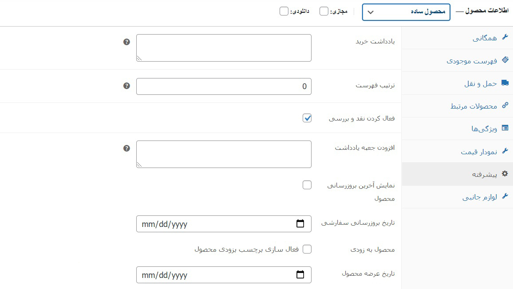Enable نمایش آخرین بروزرسانی محصول checkbox

(x=307, y=185)
